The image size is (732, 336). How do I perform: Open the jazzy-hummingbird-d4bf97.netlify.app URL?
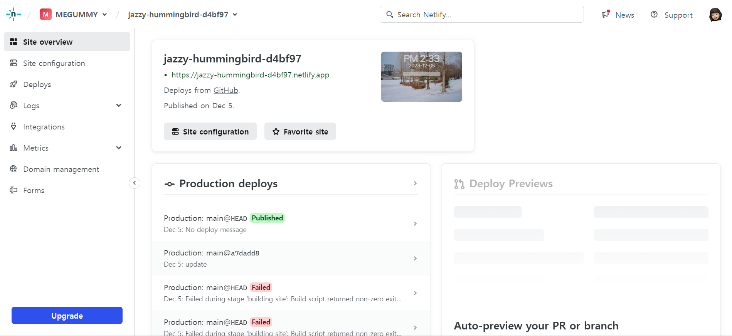point(250,75)
